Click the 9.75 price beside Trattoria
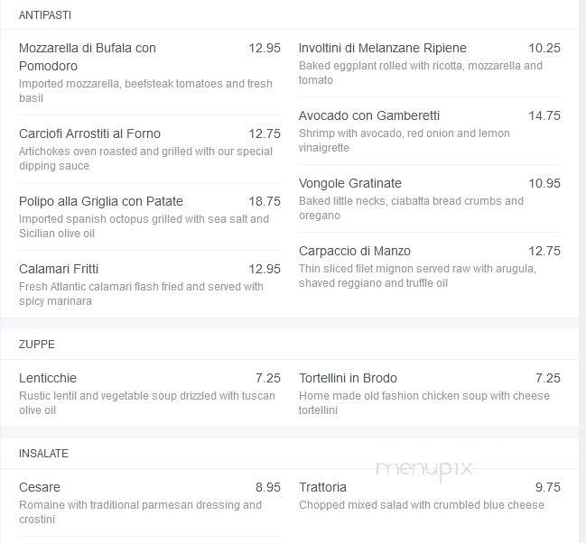 click(547, 487)
